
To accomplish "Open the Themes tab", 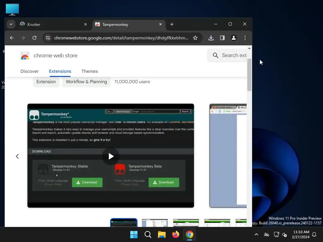I will tap(90, 71).
